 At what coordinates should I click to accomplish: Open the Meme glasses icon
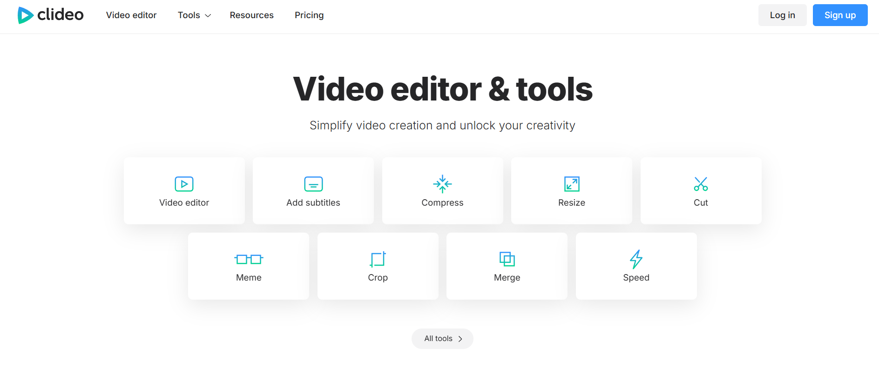249,259
